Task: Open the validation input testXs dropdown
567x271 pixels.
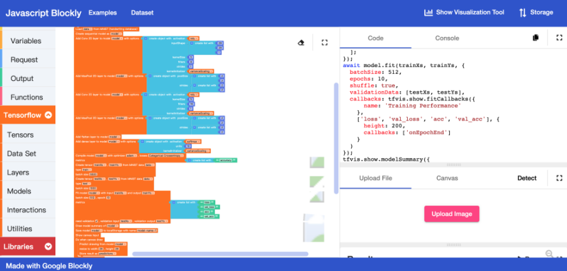Action: click(126, 221)
